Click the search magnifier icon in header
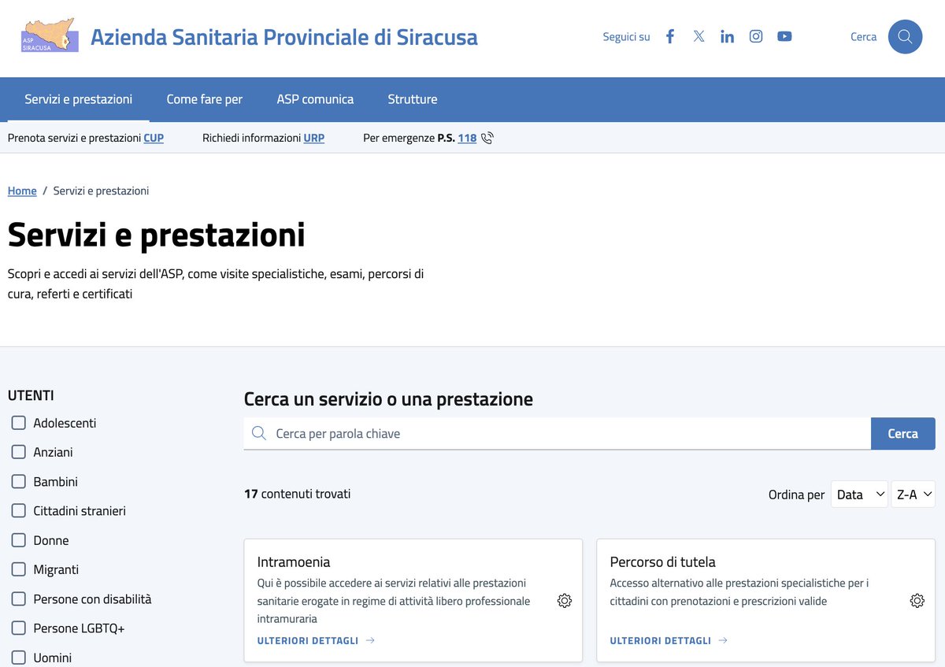This screenshot has width=945, height=667. (x=905, y=36)
